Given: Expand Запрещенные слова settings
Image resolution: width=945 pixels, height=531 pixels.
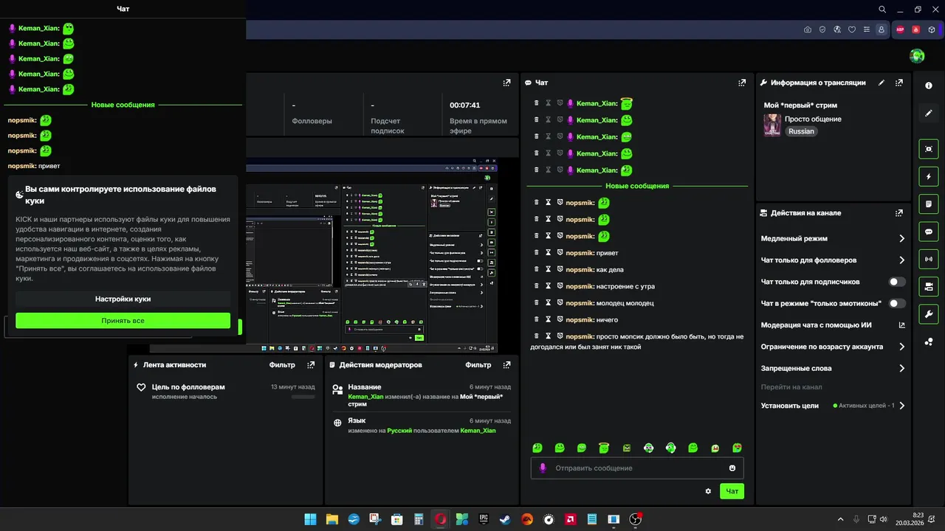Looking at the screenshot, I should click(833, 369).
